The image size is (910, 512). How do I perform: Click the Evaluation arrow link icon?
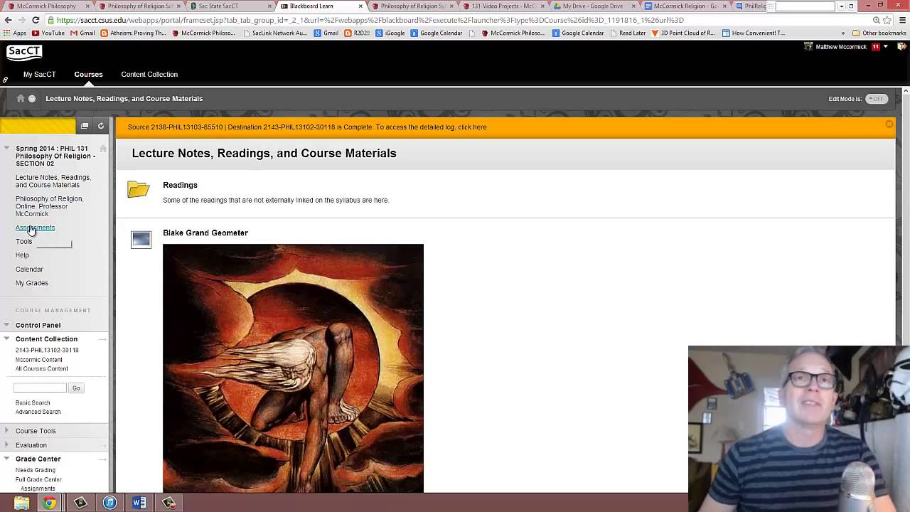click(x=102, y=445)
